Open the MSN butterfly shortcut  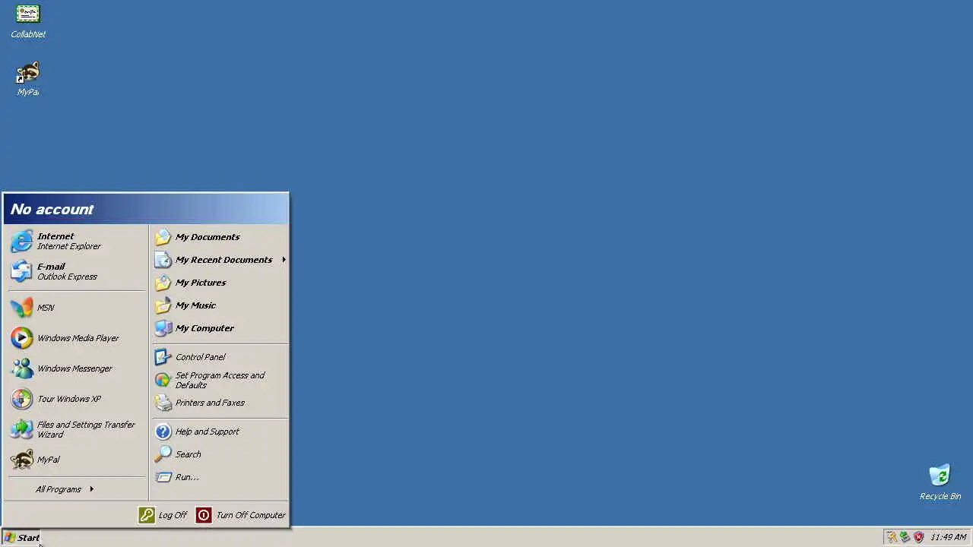(76, 308)
